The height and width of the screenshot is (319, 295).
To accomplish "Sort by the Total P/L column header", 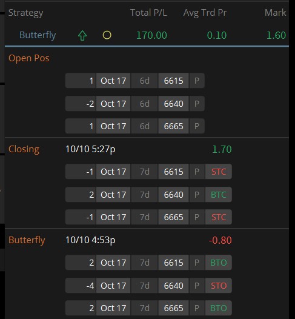I will pos(148,13).
